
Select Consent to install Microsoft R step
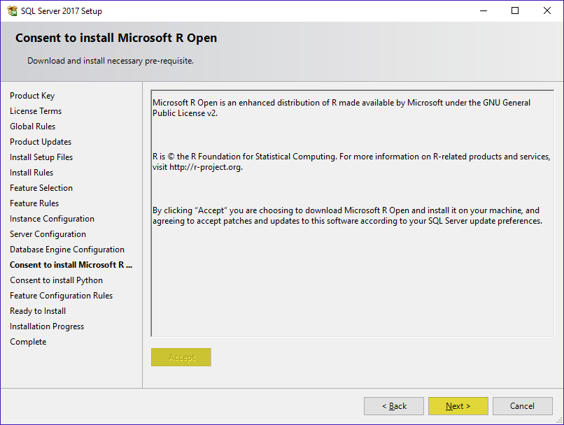[71, 265]
